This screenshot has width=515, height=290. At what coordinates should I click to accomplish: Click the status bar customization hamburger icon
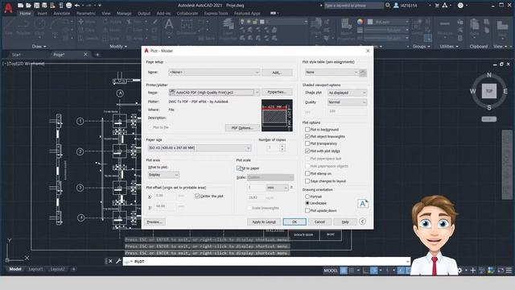[509, 271]
